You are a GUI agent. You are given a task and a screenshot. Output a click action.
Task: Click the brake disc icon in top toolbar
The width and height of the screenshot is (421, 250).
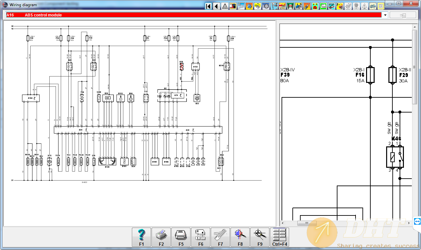pos(266,6)
